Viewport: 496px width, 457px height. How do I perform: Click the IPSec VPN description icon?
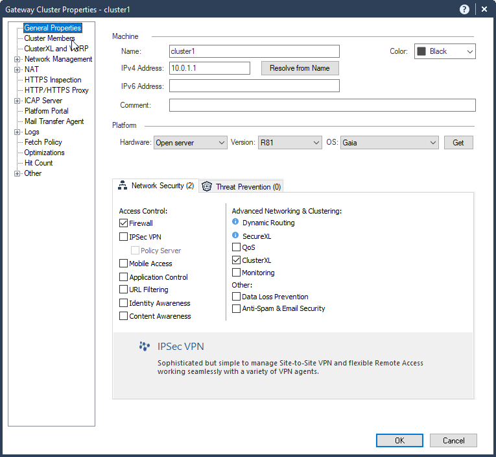tap(145, 346)
